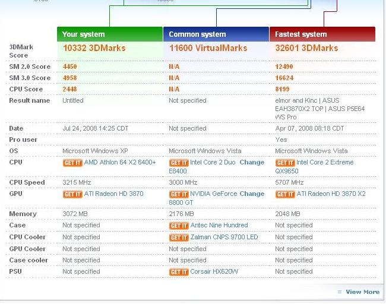Click result name Untitled
Screen dimensions: 386x304
coord(73,100)
